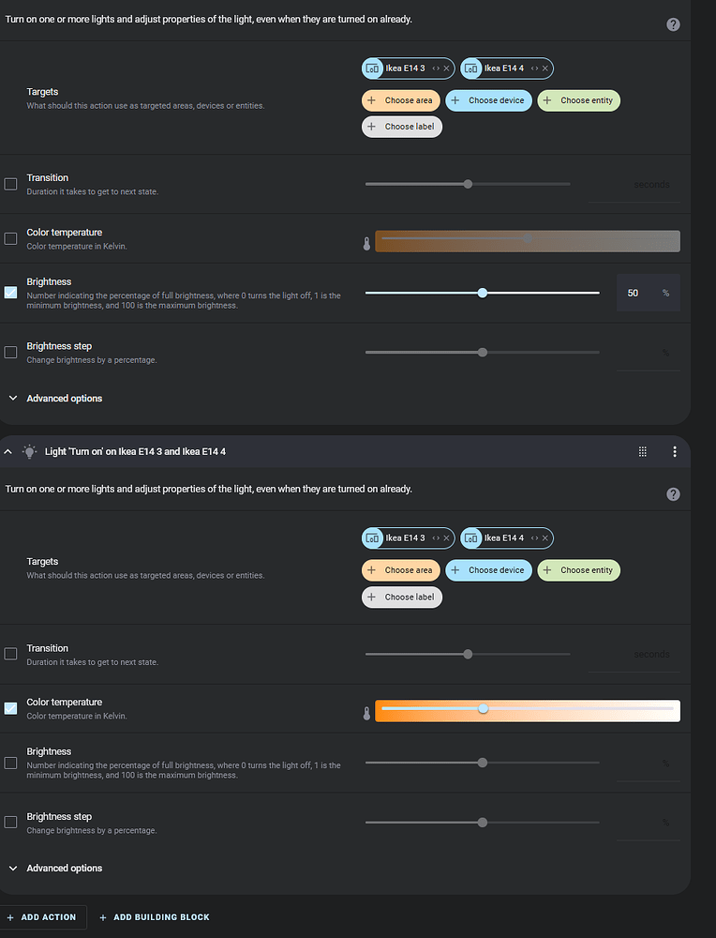Click the device icon inside the Ikea E14 4 chip
The width and height of the screenshot is (716, 938).
coord(471,68)
